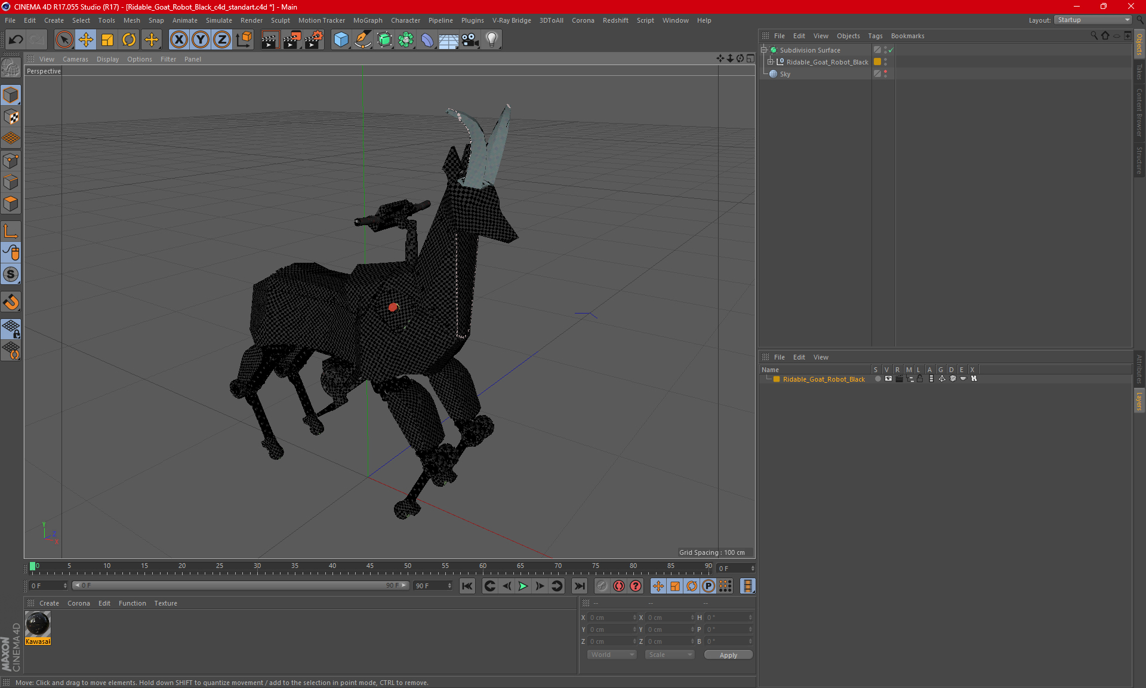Add a Bend deformer object
Viewport: 1146px width, 688px height.
coord(427,40)
